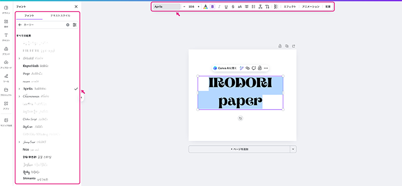Open the transparency control
The width and height of the screenshot is (402, 186).
click(x=276, y=7)
